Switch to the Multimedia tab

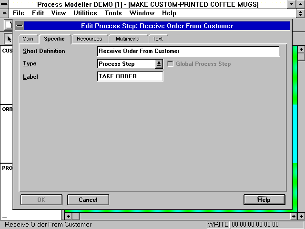click(127, 39)
